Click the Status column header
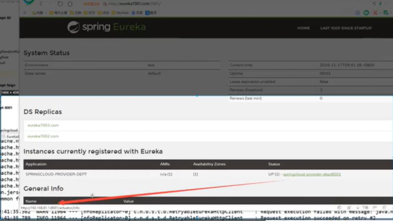This screenshot has height=221, width=393. [x=274, y=164]
